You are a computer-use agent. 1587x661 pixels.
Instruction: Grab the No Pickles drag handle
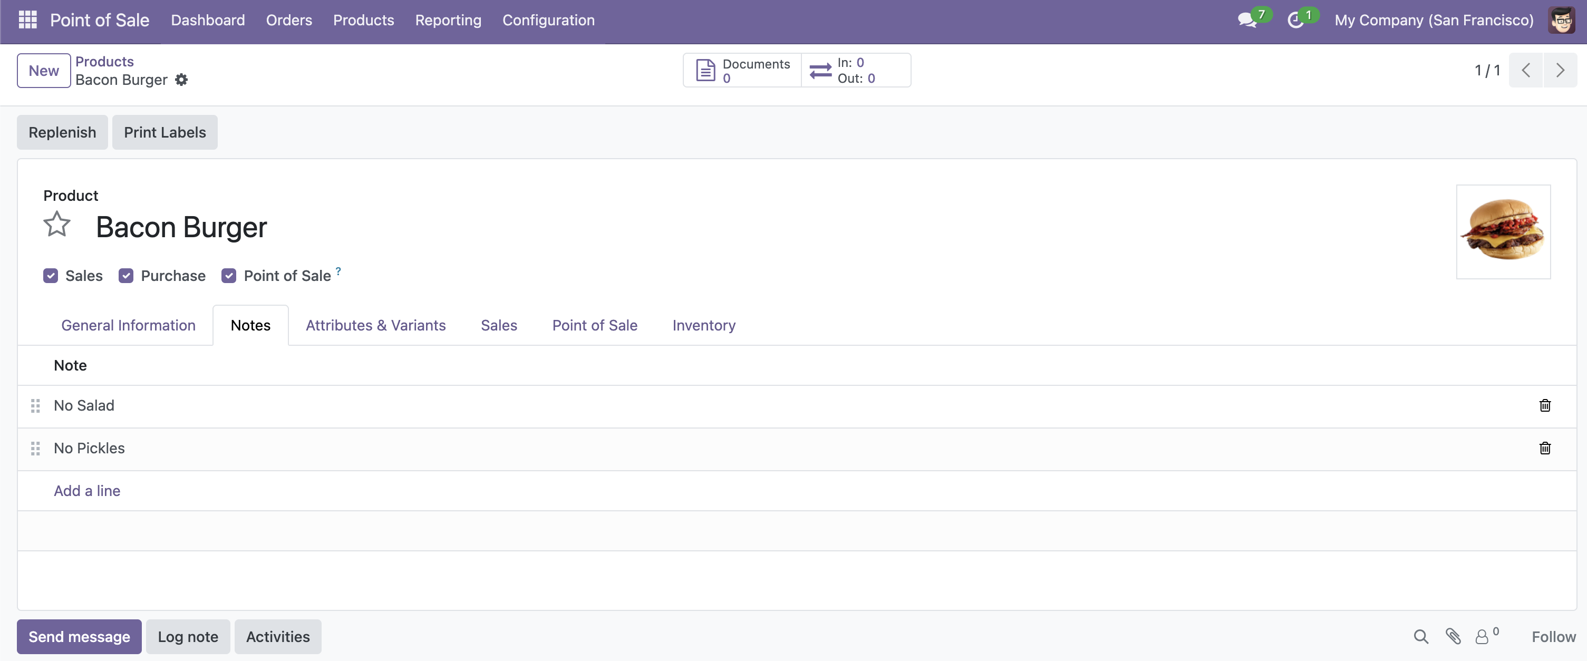tap(35, 448)
